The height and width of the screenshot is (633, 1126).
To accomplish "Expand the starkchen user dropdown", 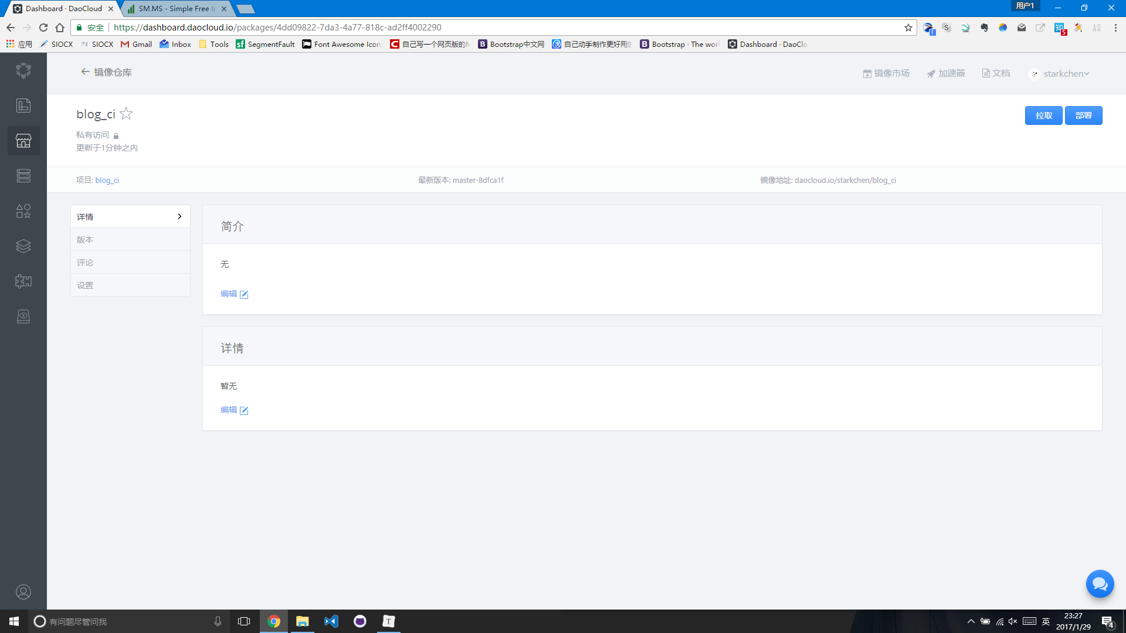I will pyautogui.click(x=1060, y=73).
